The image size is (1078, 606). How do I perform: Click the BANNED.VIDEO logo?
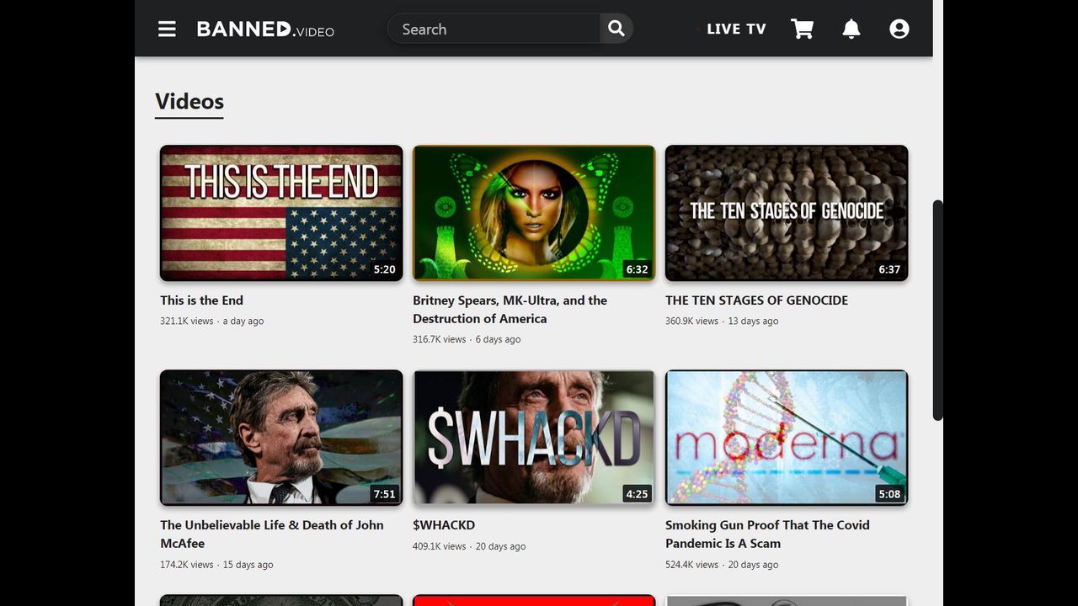point(265,29)
